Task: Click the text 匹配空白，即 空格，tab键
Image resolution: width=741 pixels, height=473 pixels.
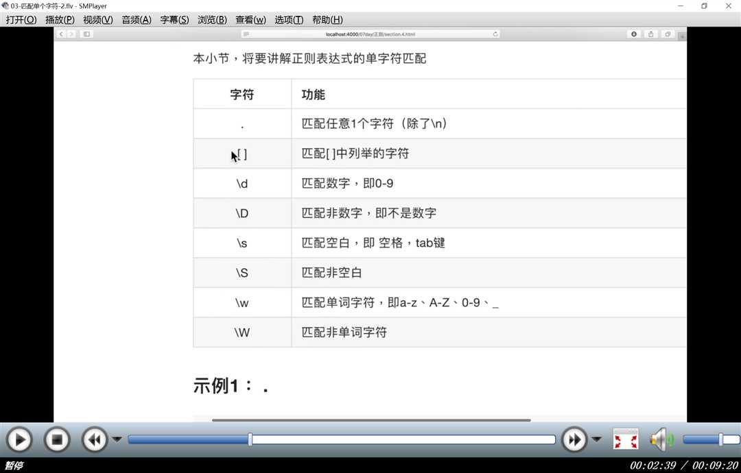Action: pos(373,243)
